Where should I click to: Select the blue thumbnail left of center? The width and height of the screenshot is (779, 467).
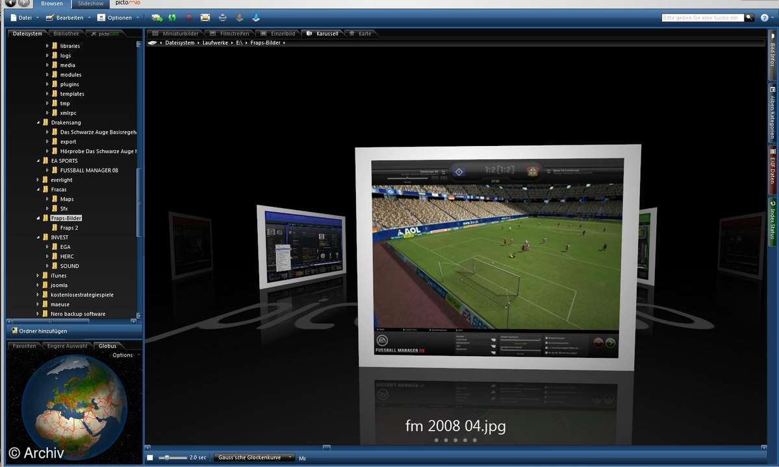(x=301, y=246)
